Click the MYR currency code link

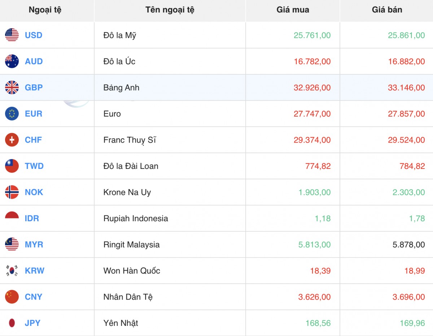pyautogui.click(x=34, y=244)
